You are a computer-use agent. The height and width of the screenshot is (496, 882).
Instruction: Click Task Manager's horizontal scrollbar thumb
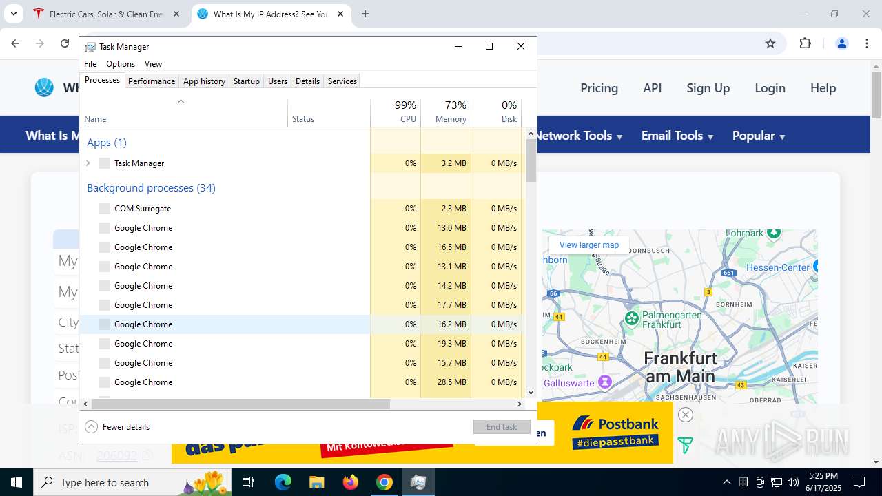coord(240,404)
